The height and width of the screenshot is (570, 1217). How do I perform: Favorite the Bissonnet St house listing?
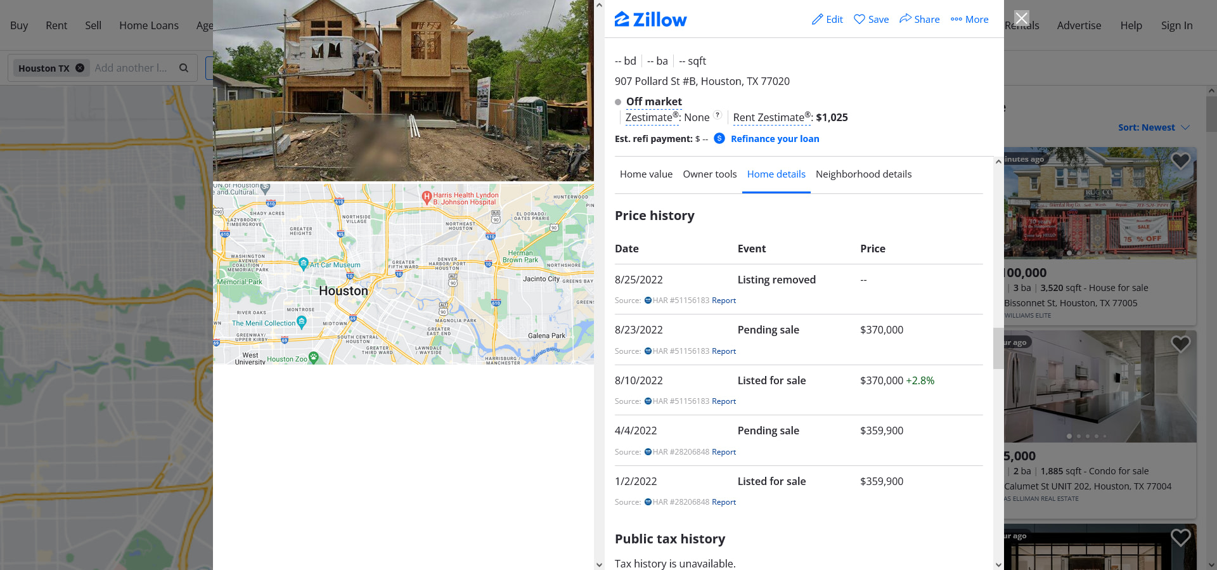point(1180,160)
